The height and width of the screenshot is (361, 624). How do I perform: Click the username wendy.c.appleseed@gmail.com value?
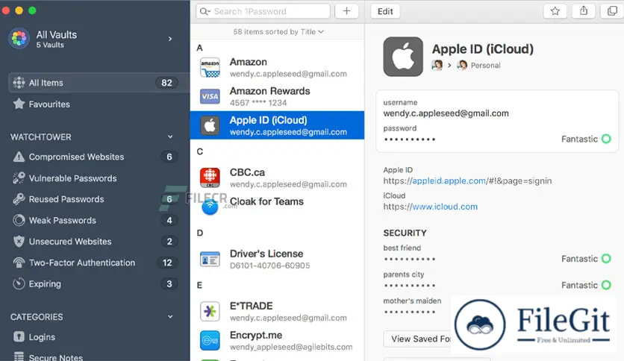[x=446, y=113]
